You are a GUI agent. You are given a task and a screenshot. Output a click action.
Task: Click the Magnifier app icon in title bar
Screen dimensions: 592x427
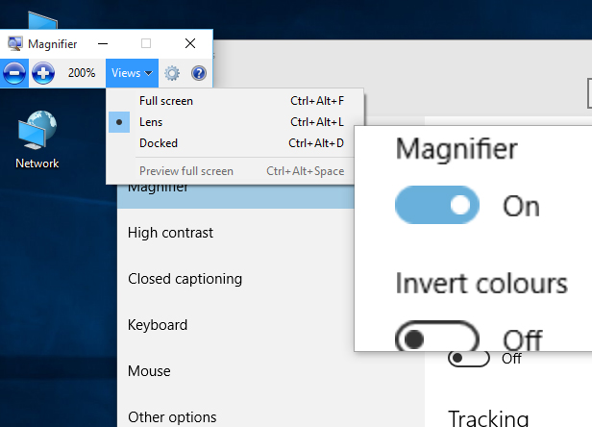[14, 44]
